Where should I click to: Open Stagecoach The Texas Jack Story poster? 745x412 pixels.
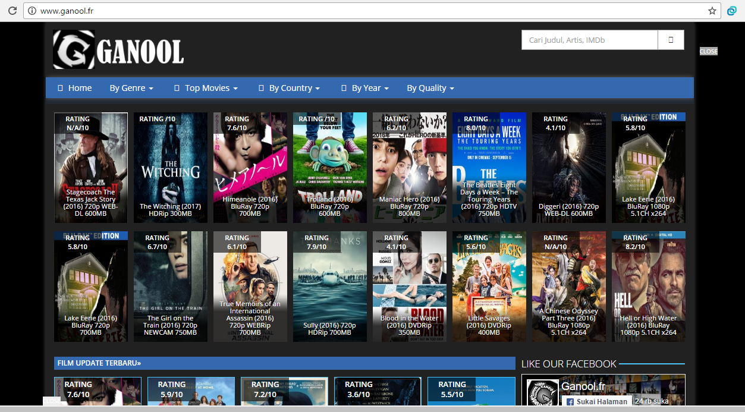tap(91, 168)
